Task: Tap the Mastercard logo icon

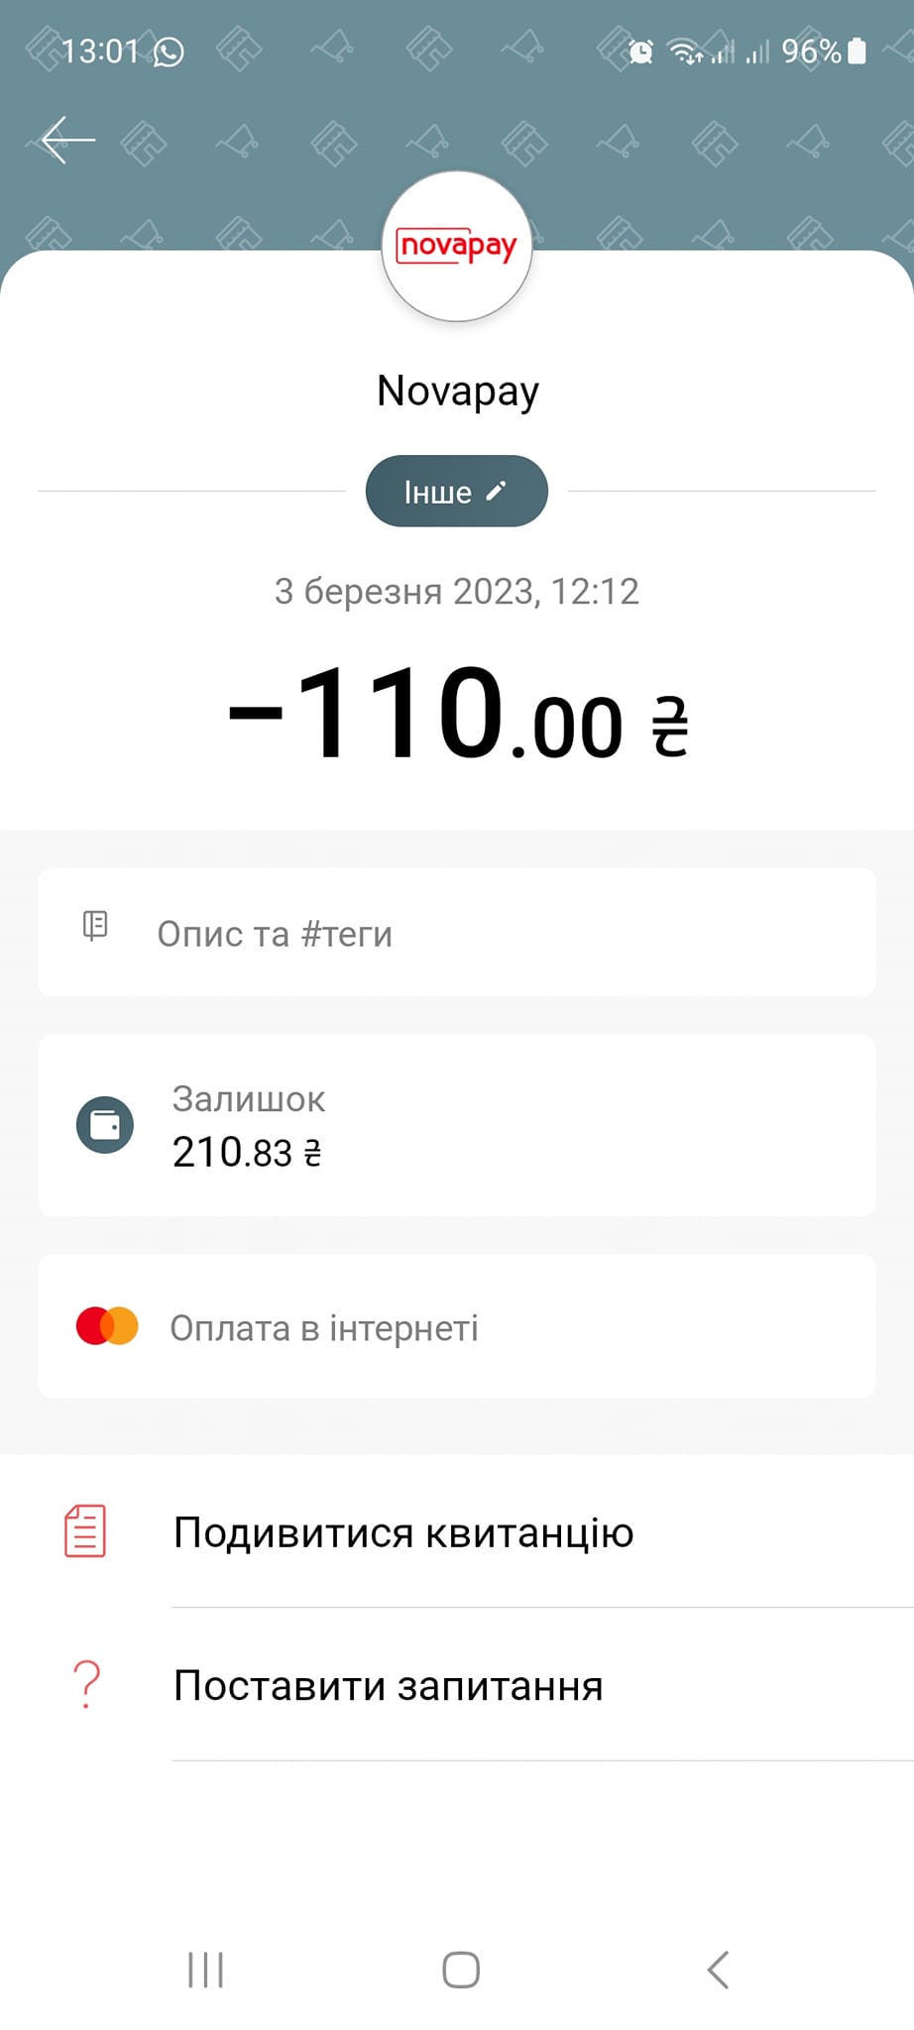Action: 107,1326
